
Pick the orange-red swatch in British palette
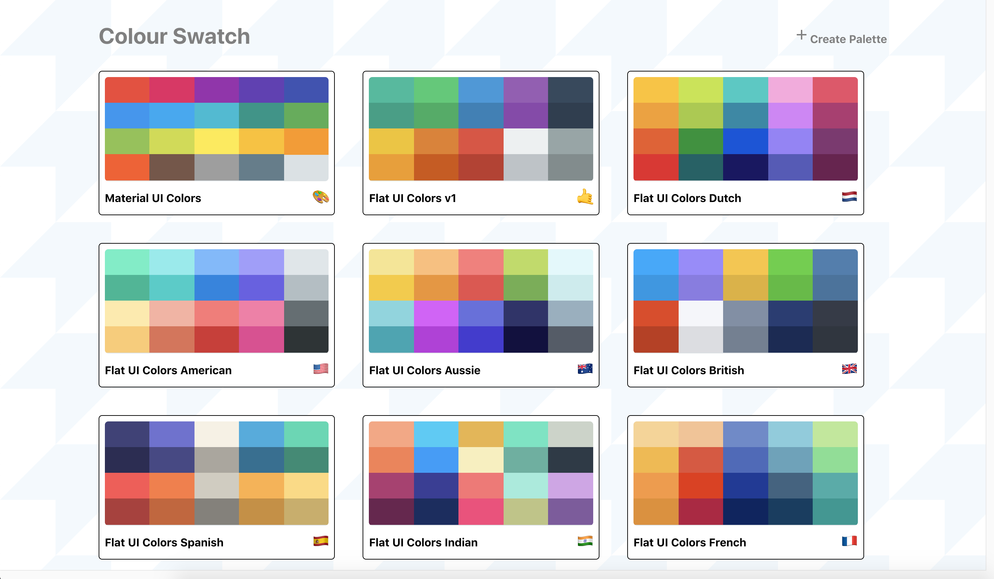(x=656, y=314)
